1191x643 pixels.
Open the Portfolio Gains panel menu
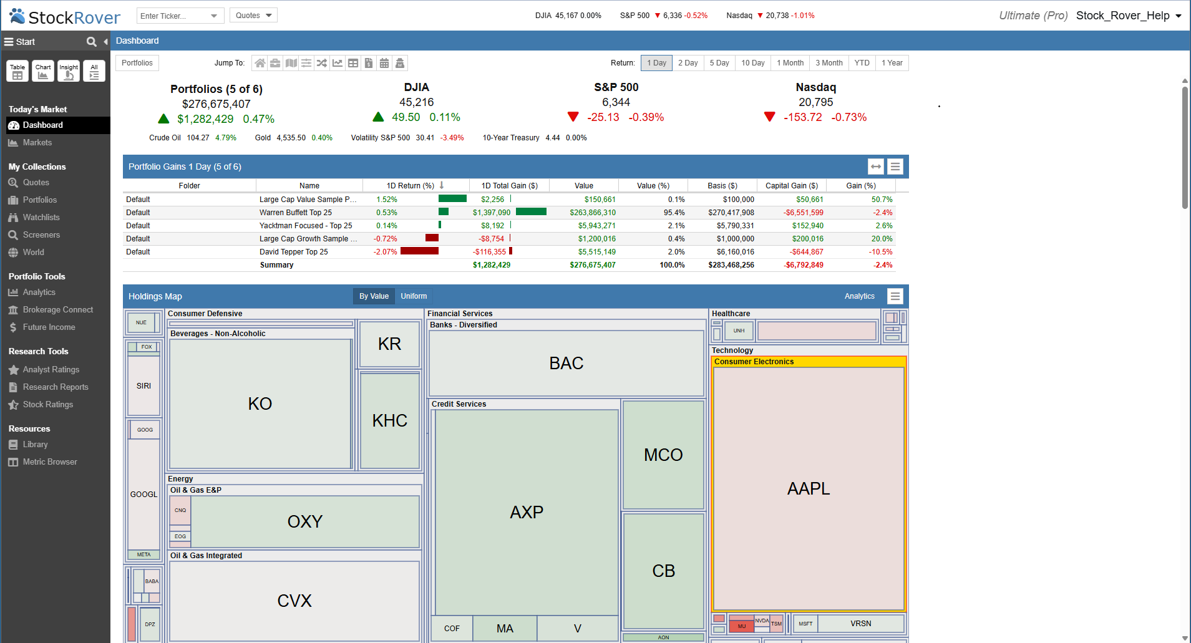pos(895,167)
